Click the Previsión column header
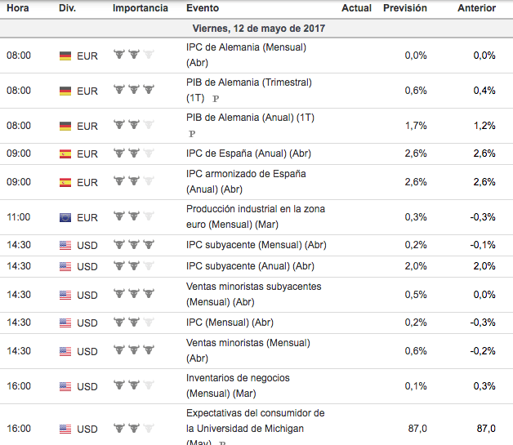 [x=404, y=8]
